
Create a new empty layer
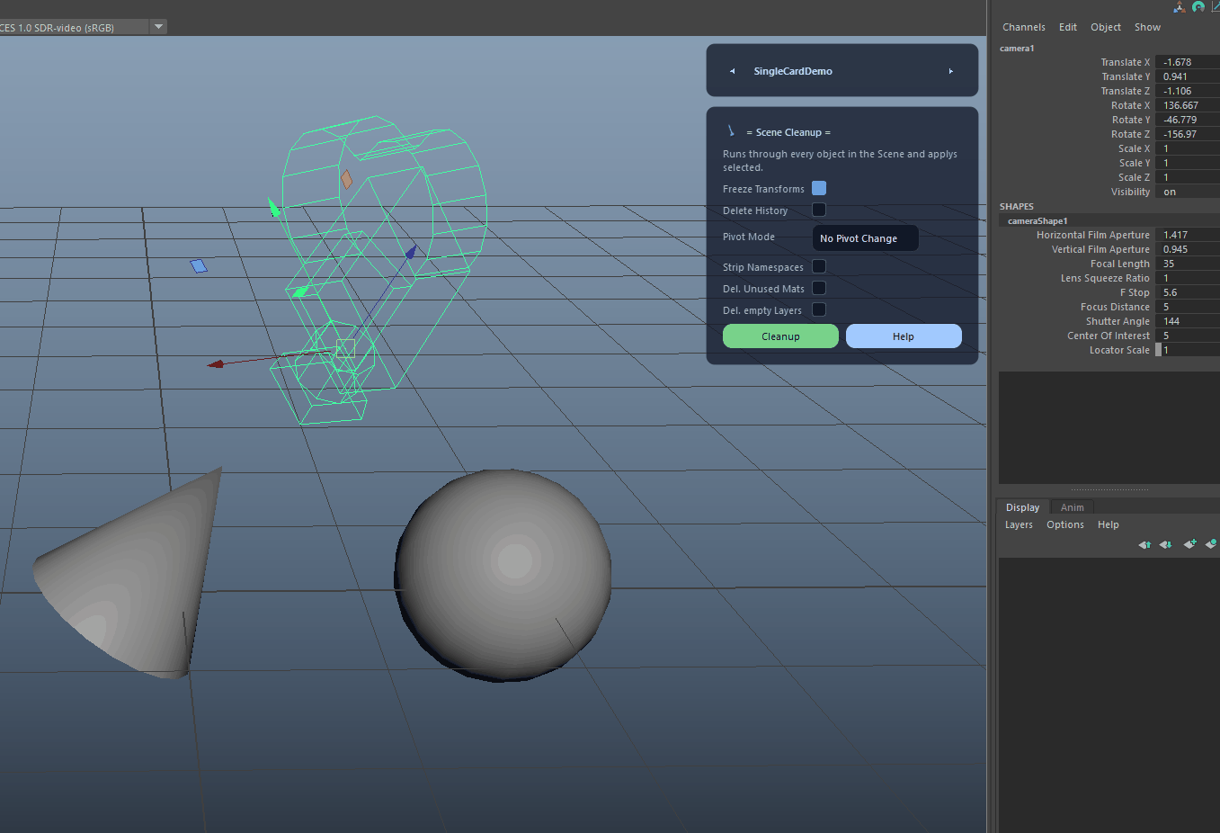tap(1190, 543)
